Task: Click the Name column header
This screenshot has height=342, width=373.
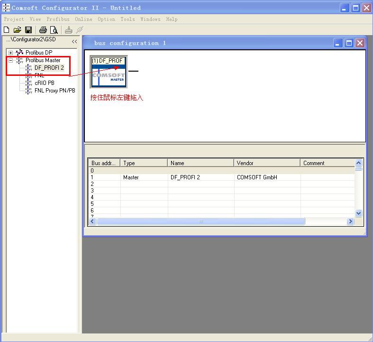Action: coord(201,163)
